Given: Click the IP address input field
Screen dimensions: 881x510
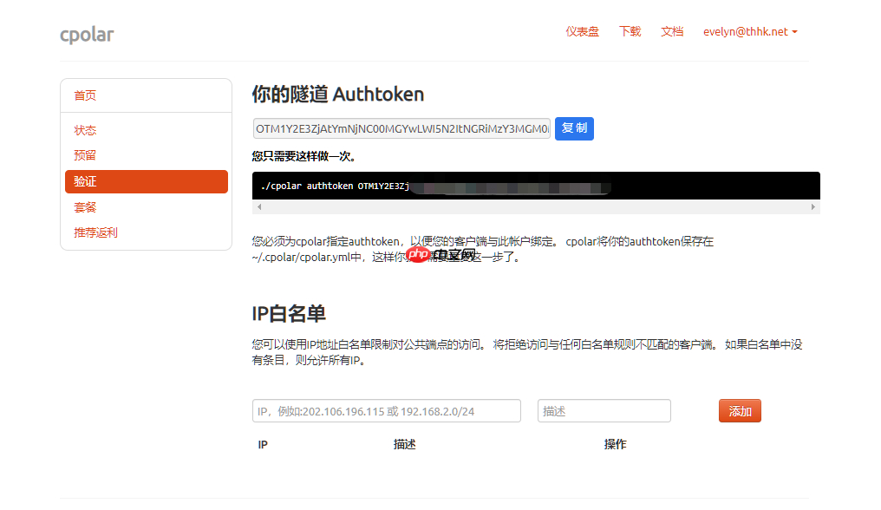Looking at the screenshot, I should pyautogui.click(x=386, y=410).
